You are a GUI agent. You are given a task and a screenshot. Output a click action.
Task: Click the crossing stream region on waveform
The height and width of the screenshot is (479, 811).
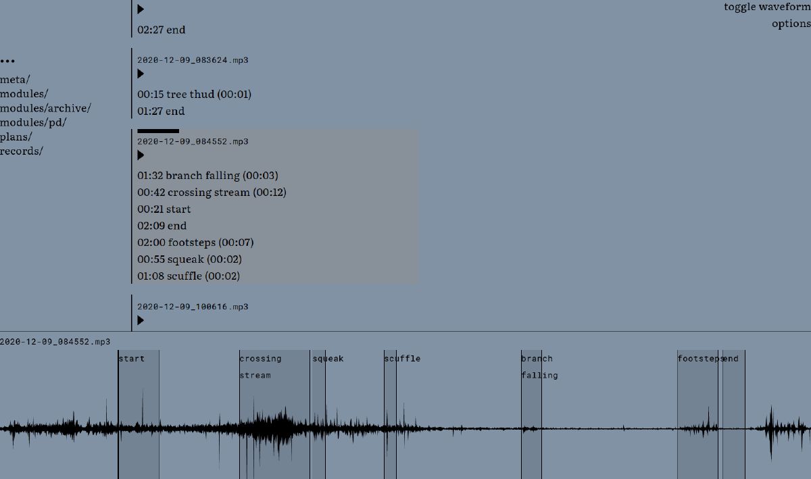[274, 419]
